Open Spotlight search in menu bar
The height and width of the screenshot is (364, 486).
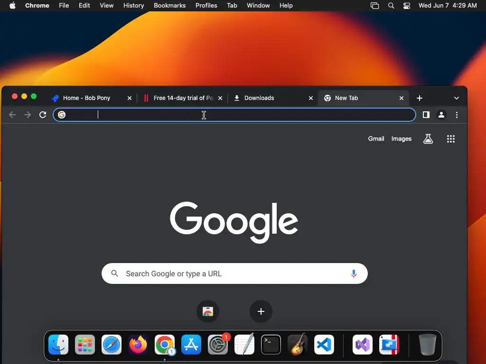[x=391, y=6]
